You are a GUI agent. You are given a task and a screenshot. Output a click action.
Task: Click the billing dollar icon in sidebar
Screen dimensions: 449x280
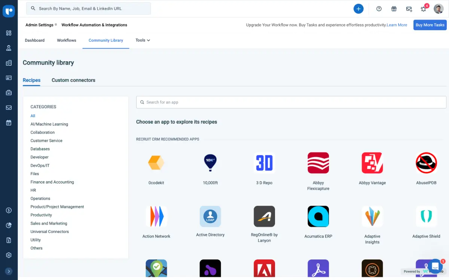[x=9, y=210]
